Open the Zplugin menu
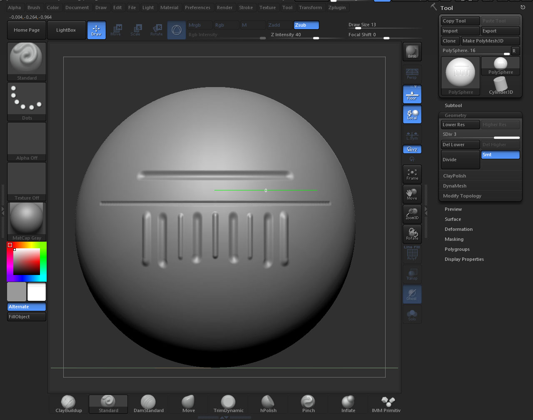Image resolution: width=533 pixels, height=420 pixels. tap(337, 7)
